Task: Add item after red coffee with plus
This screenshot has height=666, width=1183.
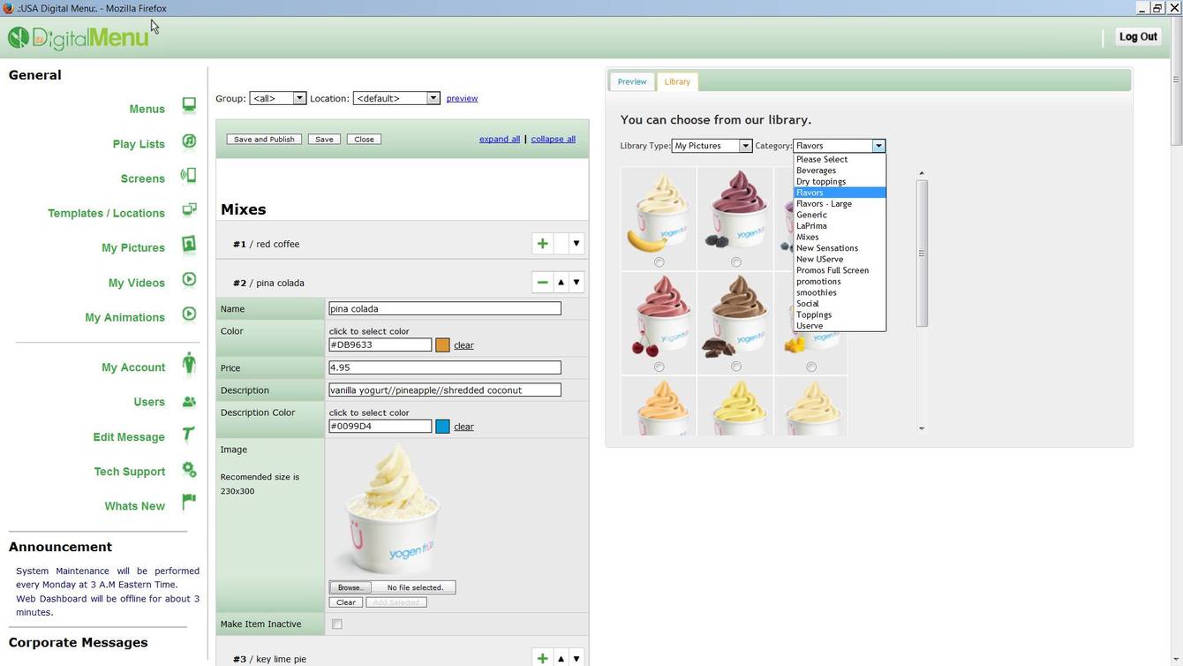Action: coord(542,244)
